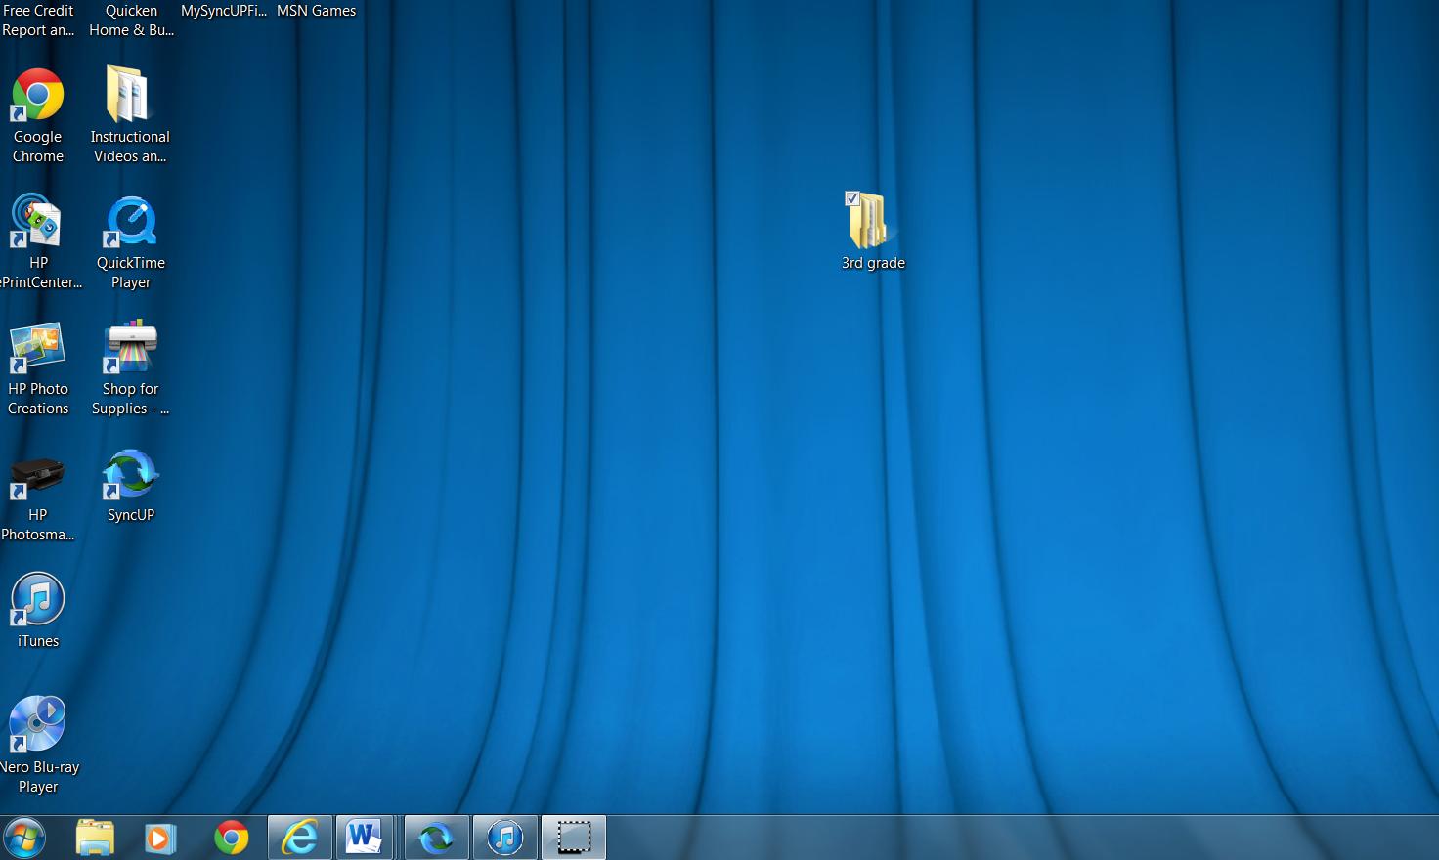Image resolution: width=1439 pixels, height=860 pixels.
Task: Open Windows Explorer from the taskbar
Action: 95,838
